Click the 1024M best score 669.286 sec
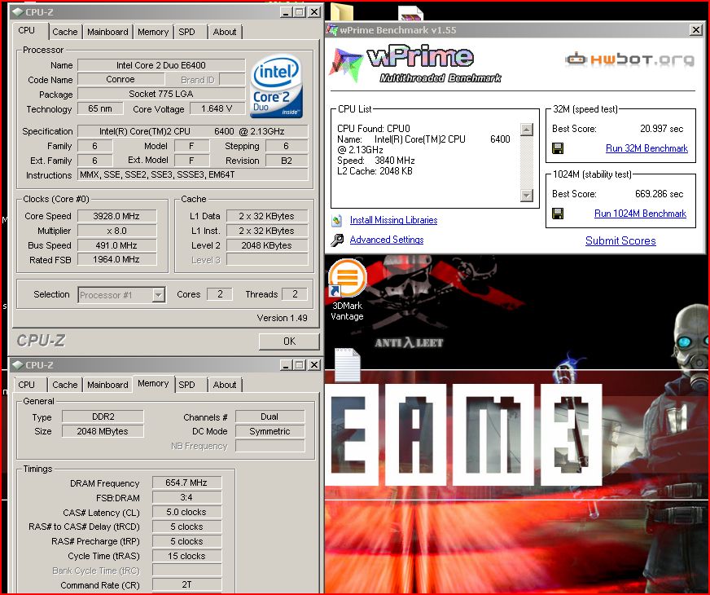 pyautogui.click(x=659, y=194)
